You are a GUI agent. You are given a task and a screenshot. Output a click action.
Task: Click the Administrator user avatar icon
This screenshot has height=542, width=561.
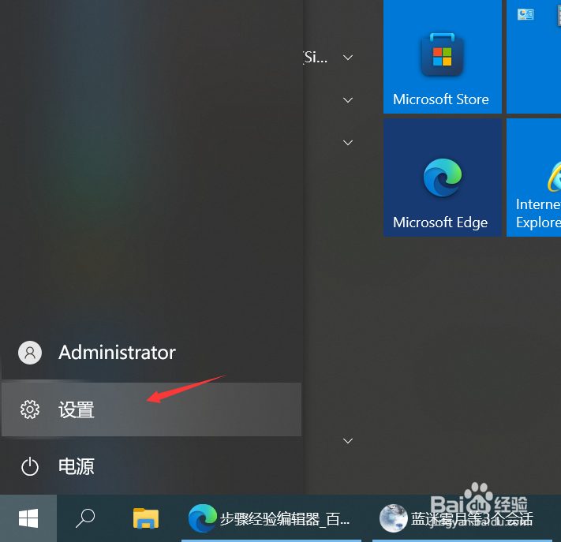[x=30, y=353]
